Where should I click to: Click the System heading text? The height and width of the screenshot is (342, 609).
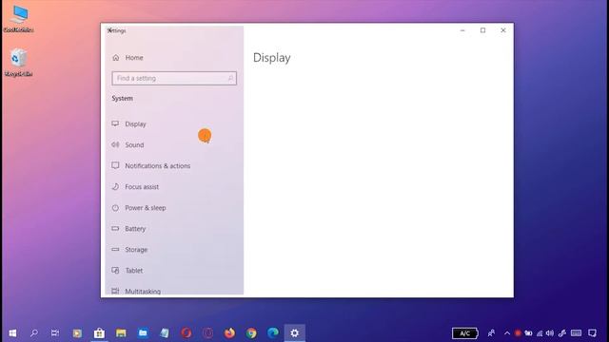123,99
